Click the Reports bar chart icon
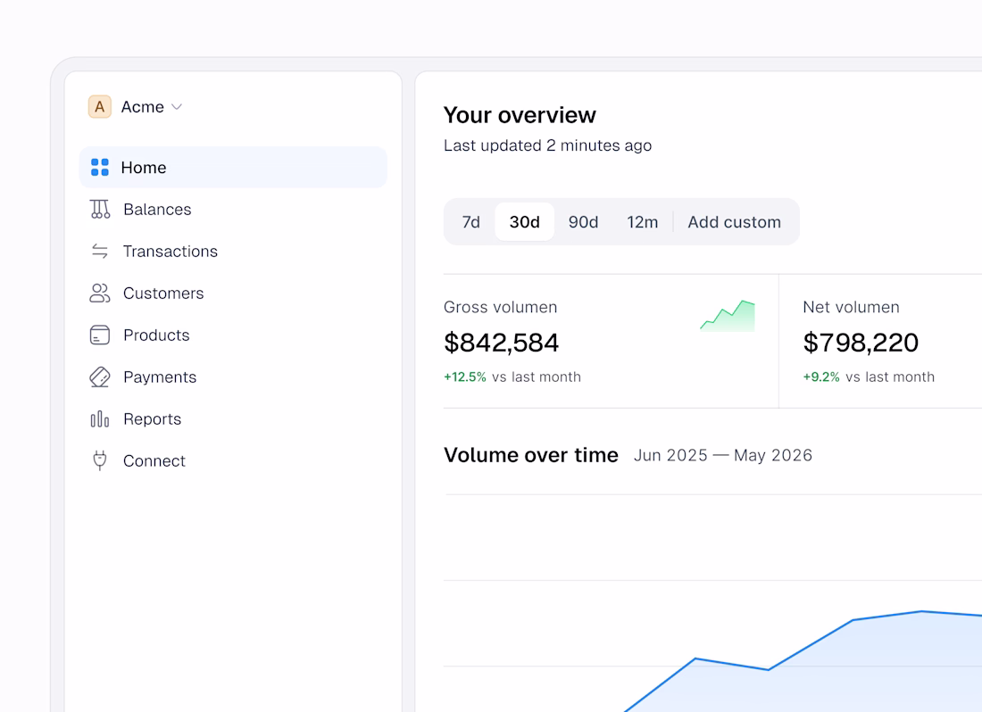This screenshot has width=982, height=712. coord(100,418)
